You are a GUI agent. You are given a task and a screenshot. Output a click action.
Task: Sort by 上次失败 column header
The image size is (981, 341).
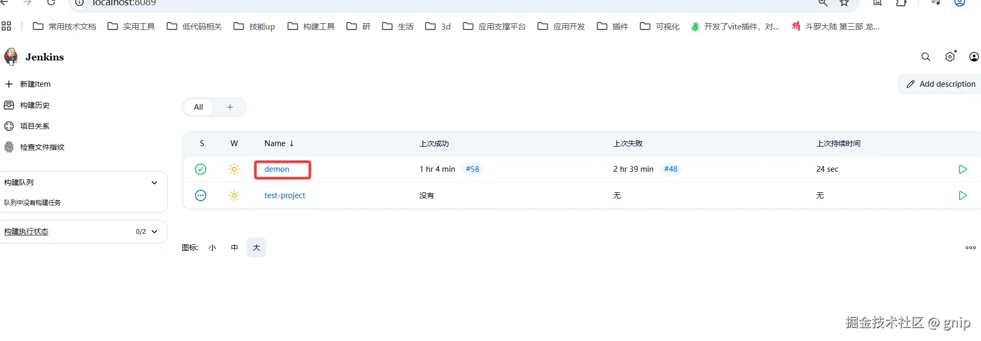coord(628,143)
